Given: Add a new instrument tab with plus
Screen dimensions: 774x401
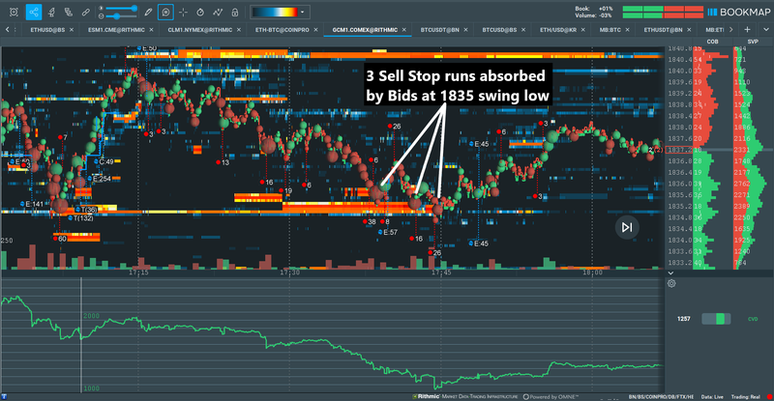Looking at the screenshot, I should tap(747, 30).
